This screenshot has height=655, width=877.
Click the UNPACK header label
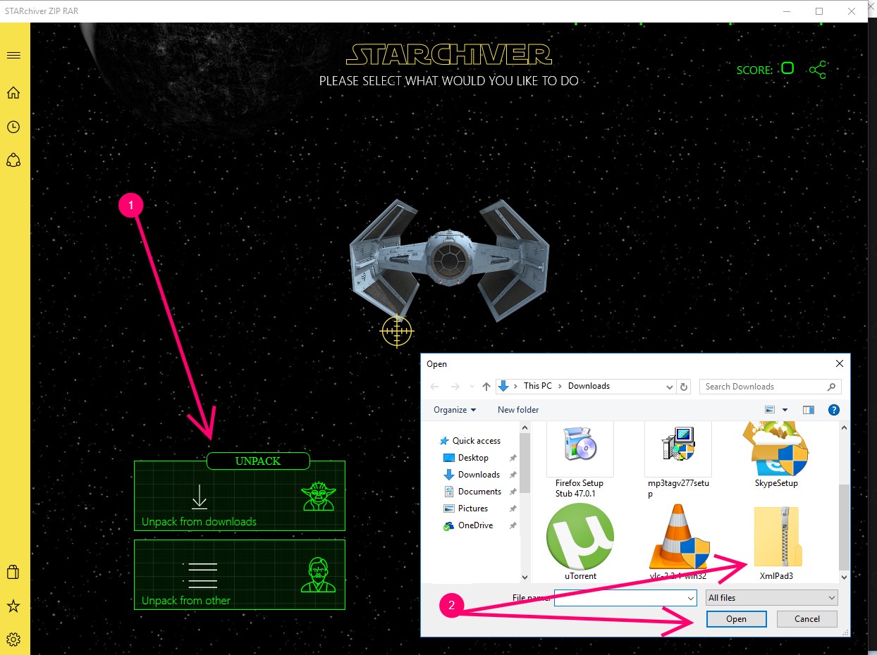[x=258, y=461]
